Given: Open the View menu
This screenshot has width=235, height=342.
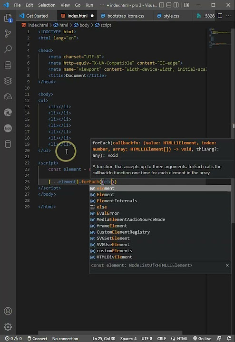Looking at the screenshot, I should pos(65,5).
